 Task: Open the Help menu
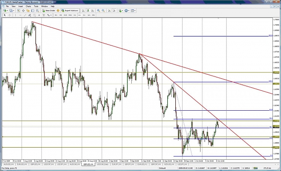(53, 6)
